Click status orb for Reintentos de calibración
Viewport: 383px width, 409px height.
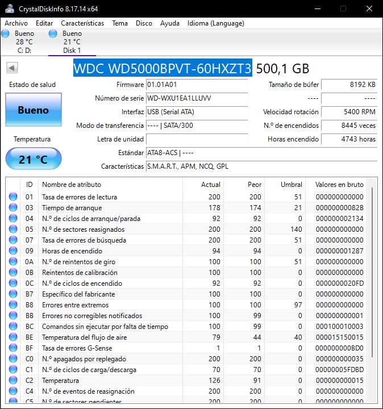(13, 272)
